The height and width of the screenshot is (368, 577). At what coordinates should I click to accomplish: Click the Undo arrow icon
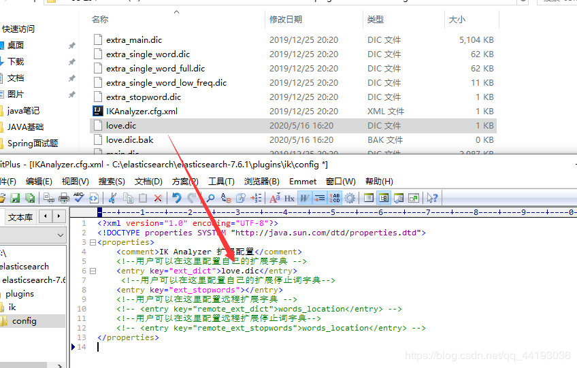click(x=177, y=198)
